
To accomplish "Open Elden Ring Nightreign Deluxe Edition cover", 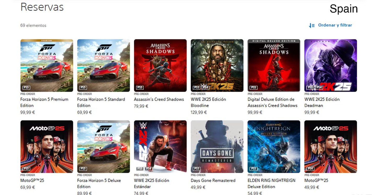I will (274, 146).
